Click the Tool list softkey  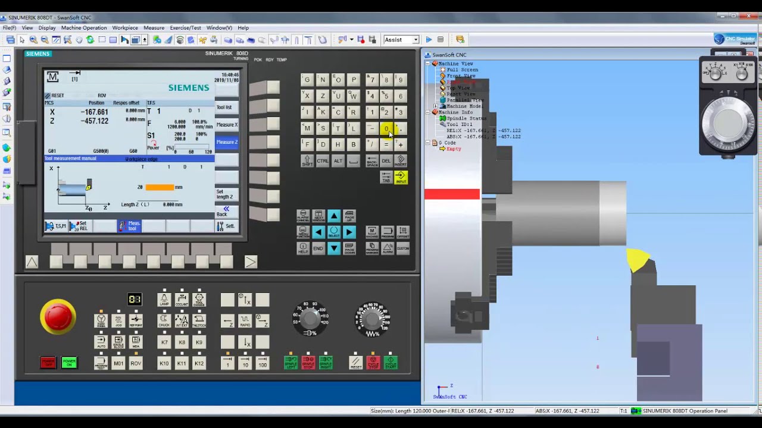pyautogui.click(x=227, y=107)
